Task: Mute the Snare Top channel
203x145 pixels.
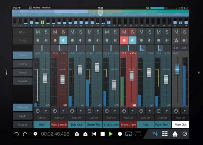Action: (x=90, y=32)
